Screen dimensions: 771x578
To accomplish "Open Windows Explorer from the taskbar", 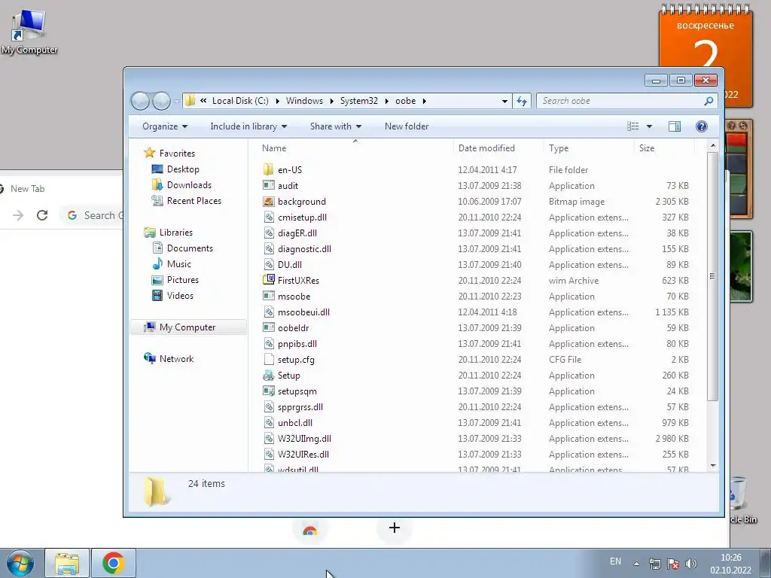I will [x=67, y=563].
